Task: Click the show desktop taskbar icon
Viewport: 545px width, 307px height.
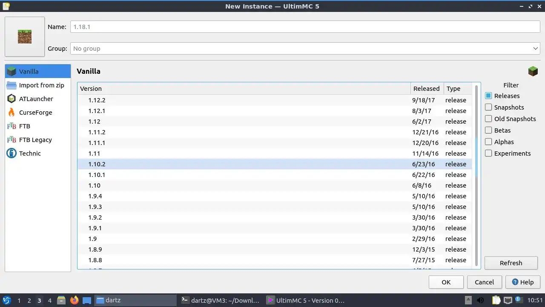Action: coord(87,300)
